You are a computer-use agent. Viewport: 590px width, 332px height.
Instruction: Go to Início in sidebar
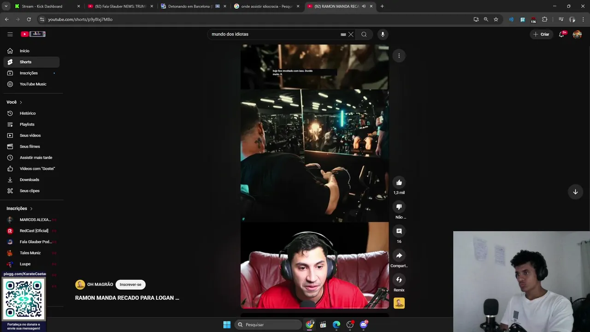click(x=31, y=51)
